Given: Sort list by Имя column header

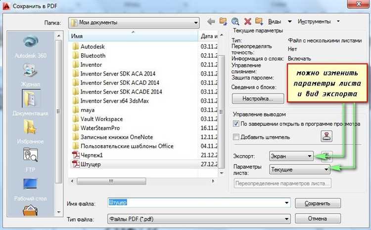Looking at the screenshot, I should click(134, 36).
